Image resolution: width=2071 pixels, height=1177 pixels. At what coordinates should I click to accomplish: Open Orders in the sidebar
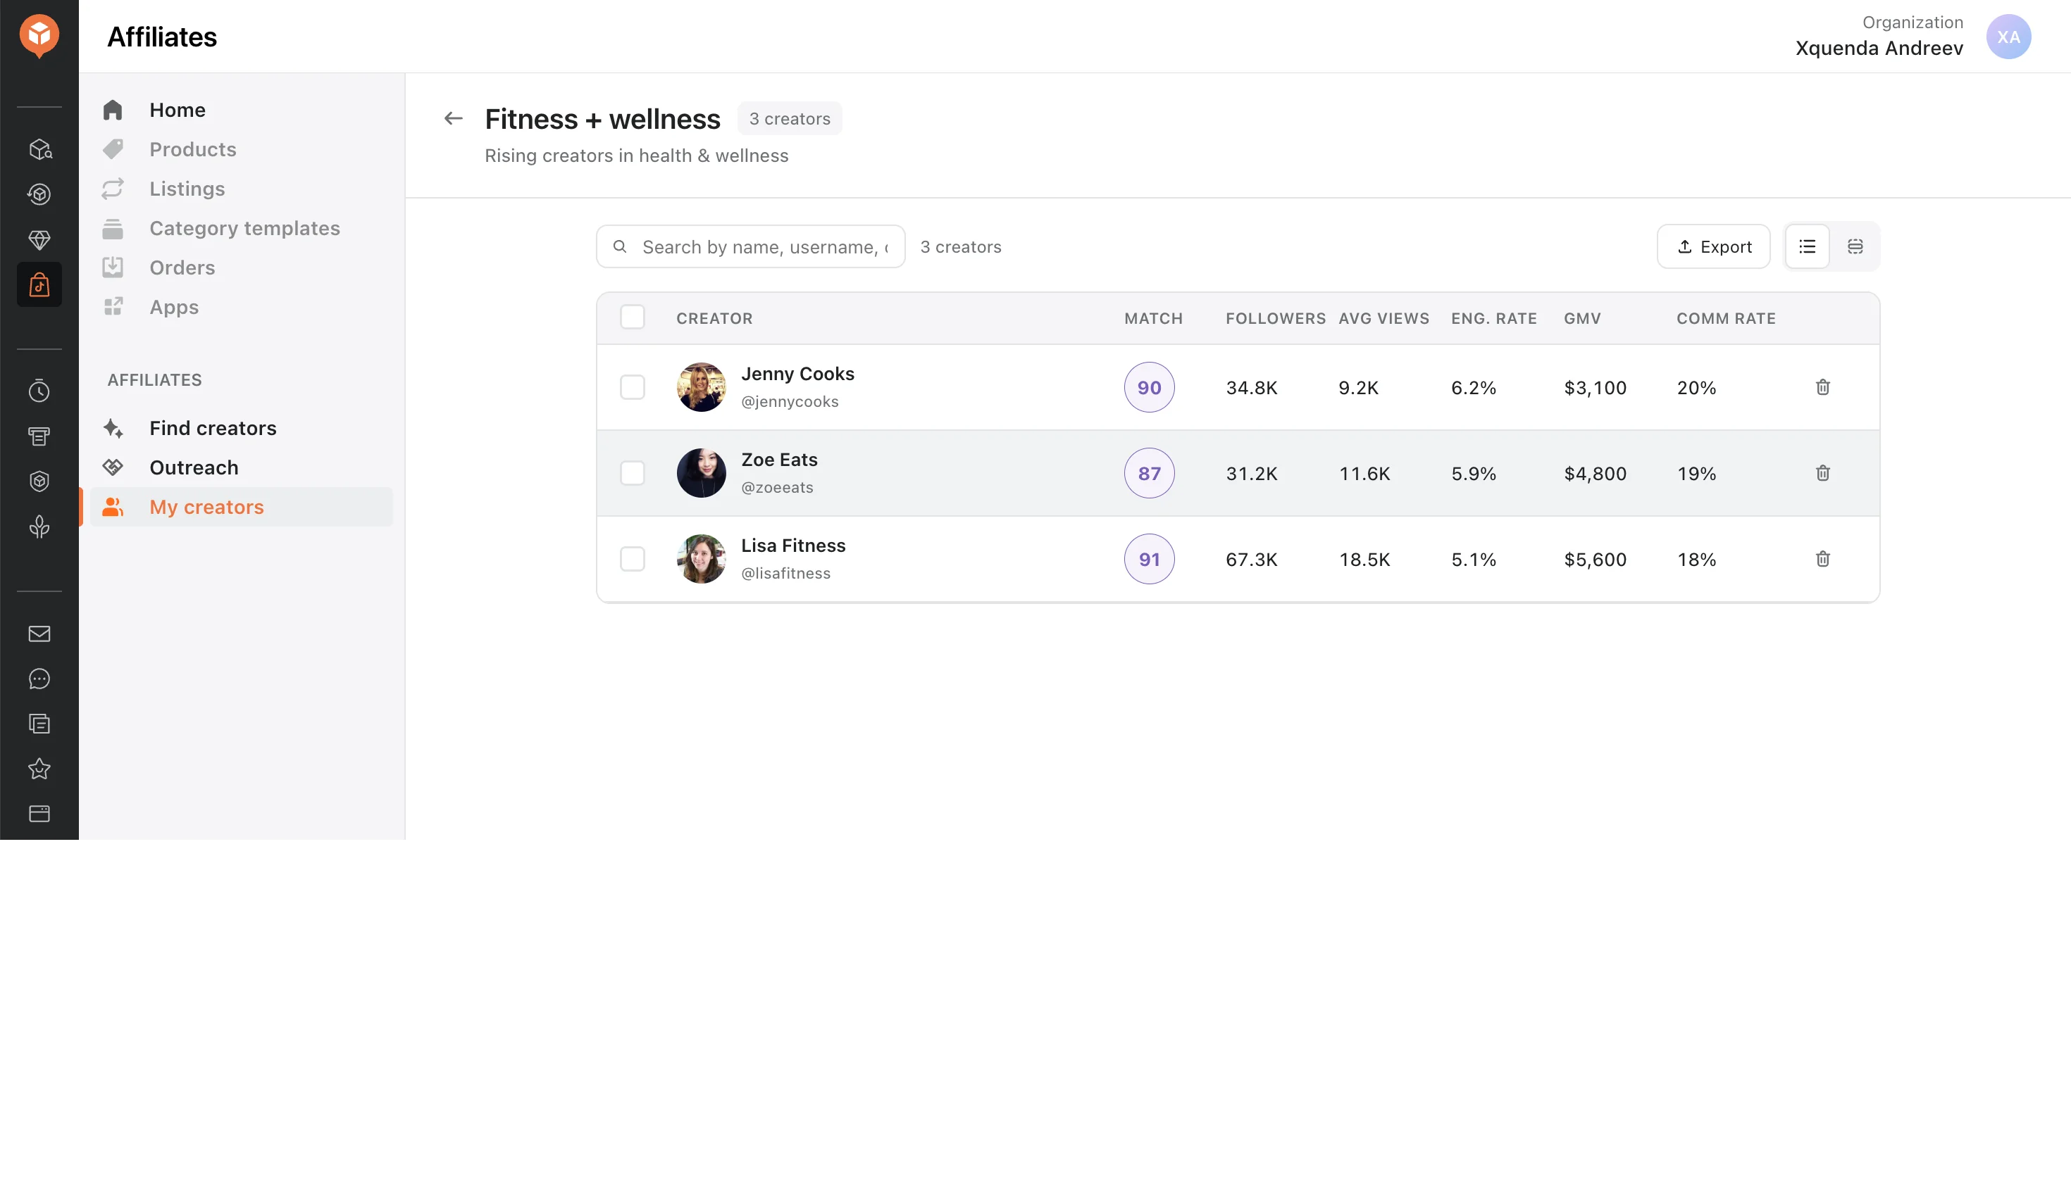(241, 267)
